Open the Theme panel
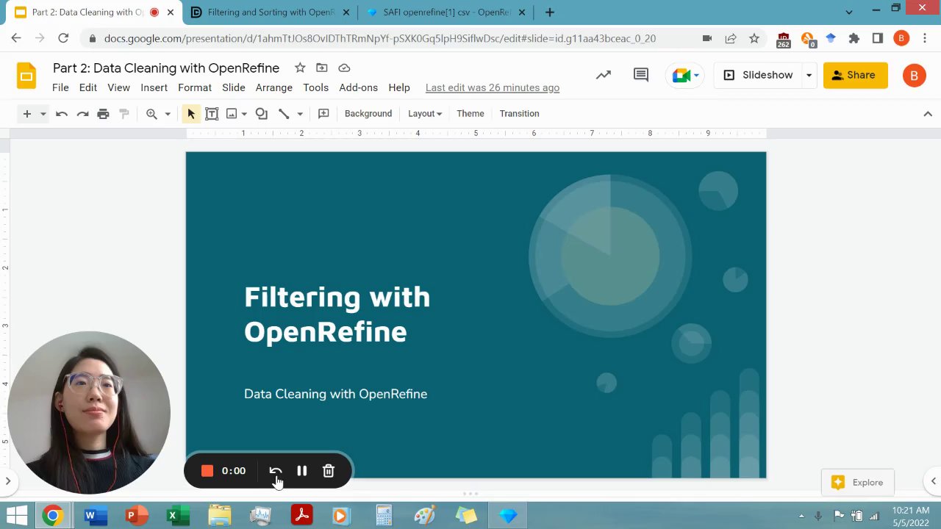Screen dimensions: 941x529 pyautogui.click(x=470, y=114)
